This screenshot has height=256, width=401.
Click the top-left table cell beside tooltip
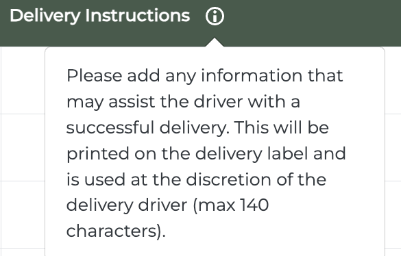23,80
